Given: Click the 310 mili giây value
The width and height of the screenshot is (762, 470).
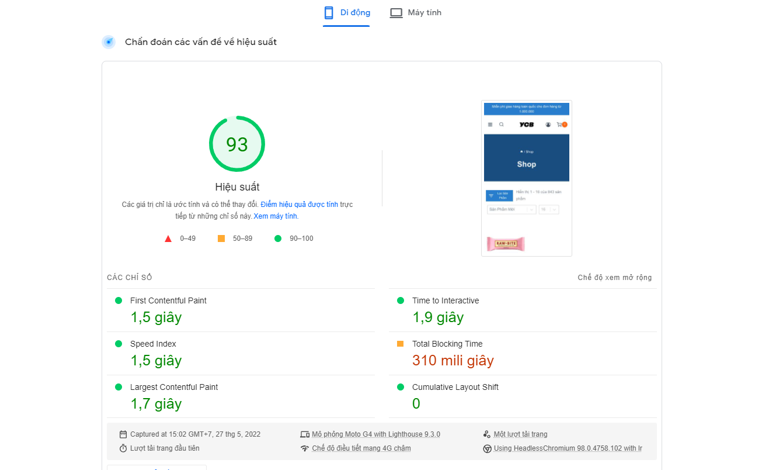Looking at the screenshot, I should (453, 361).
